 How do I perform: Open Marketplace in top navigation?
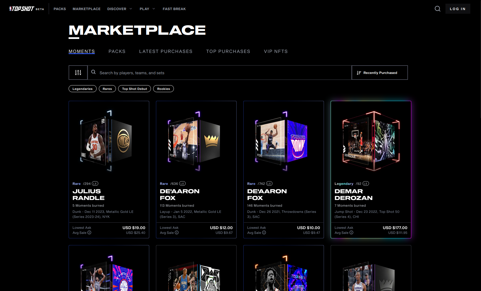coord(87,9)
